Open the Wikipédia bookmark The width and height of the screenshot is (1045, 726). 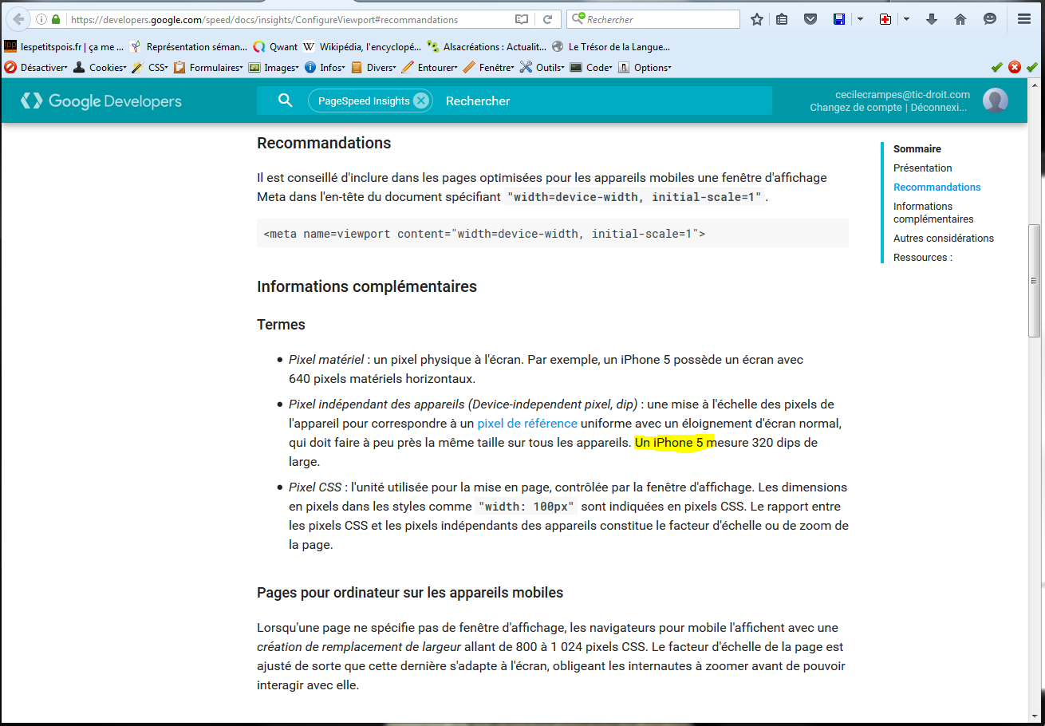click(362, 47)
